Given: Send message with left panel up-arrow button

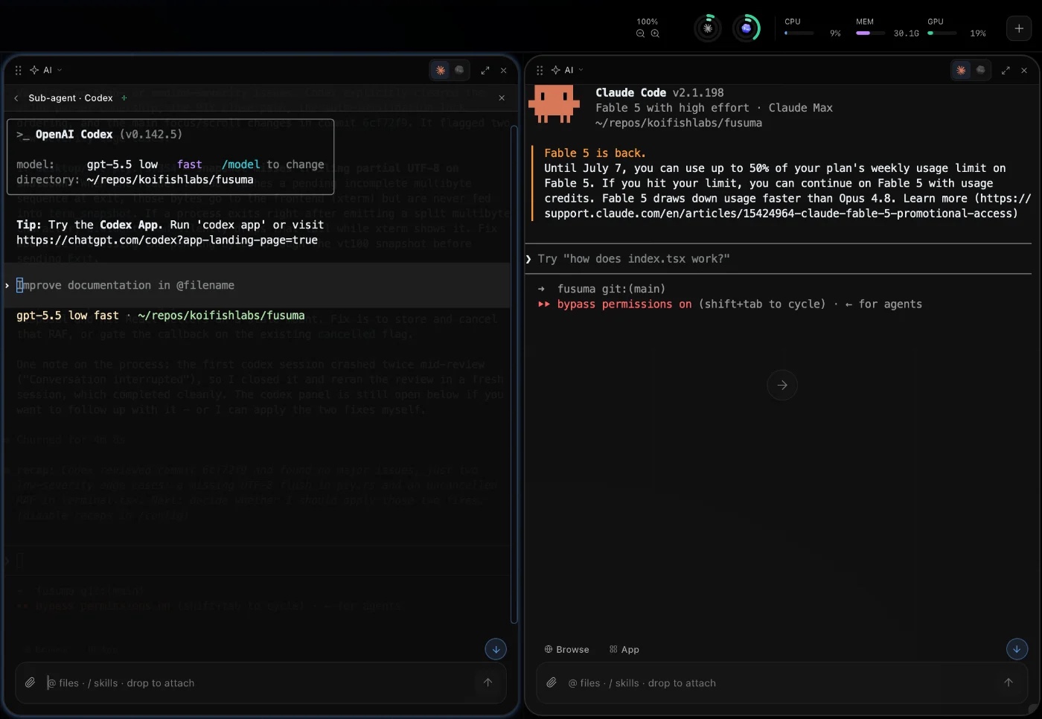Looking at the screenshot, I should coord(488,683).
